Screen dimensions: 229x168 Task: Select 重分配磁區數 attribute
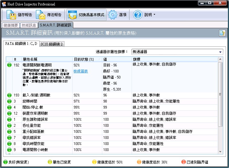point(33,132)
